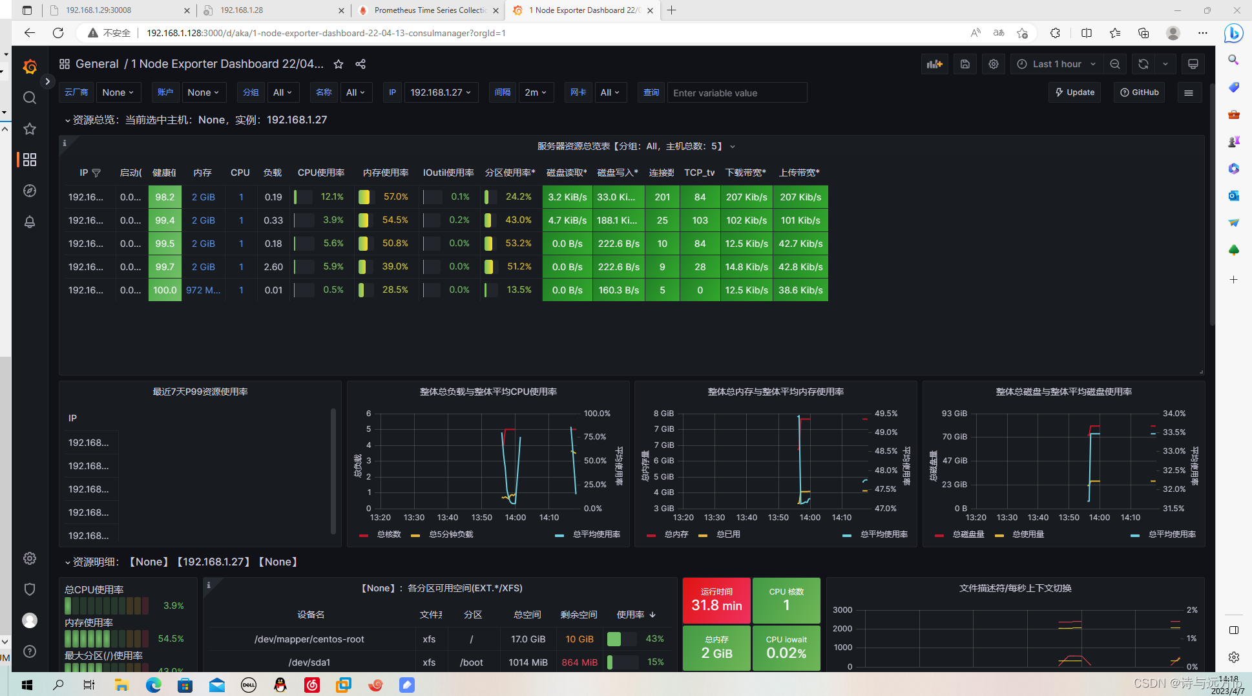Click the zoom out time range magnifier

pyautogui.click(x=1115, y=64)
